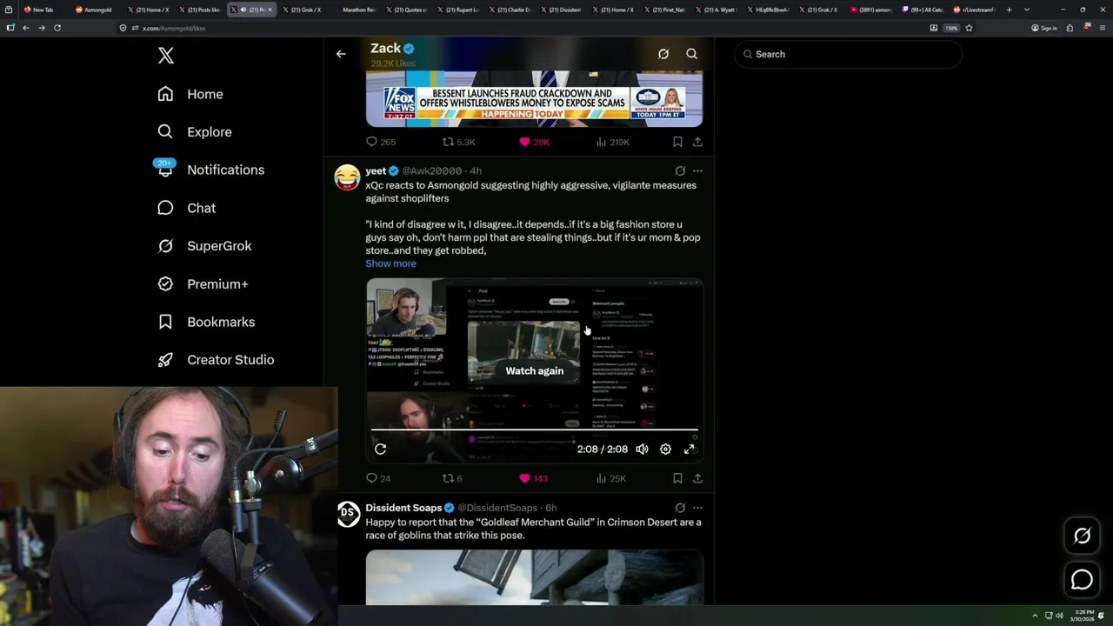1113x626 pixels.
Task: Close the active browser tab
Action: pyautogui.click(x=270, y=10)
